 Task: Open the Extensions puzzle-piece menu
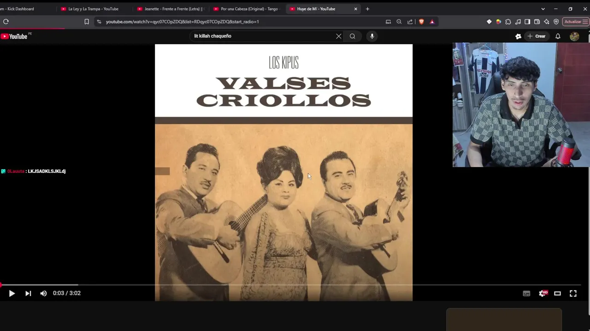(508, 22)
